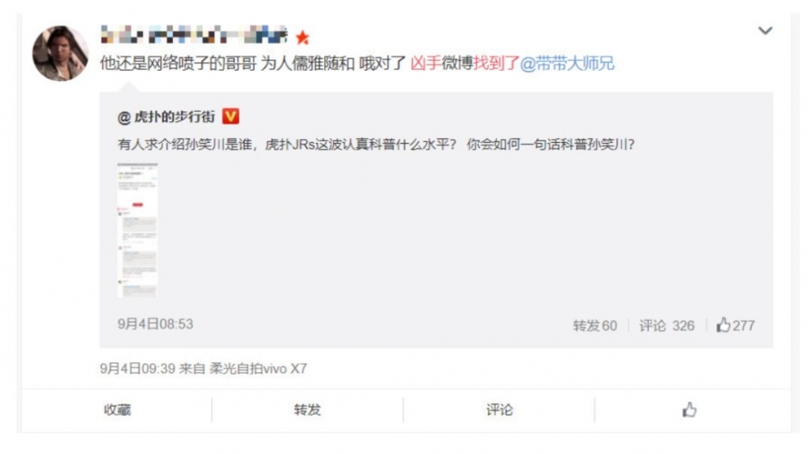This screenshot has width=812, height=454.
Task: Open mention @带带大师兄
Action: (567, 63)
